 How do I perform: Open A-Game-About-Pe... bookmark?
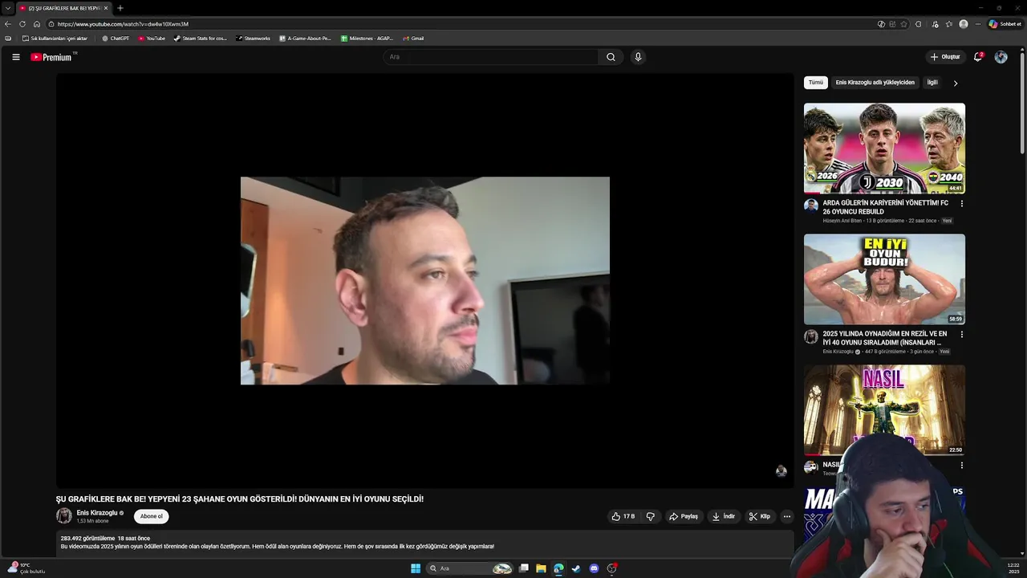click(305, 39)
